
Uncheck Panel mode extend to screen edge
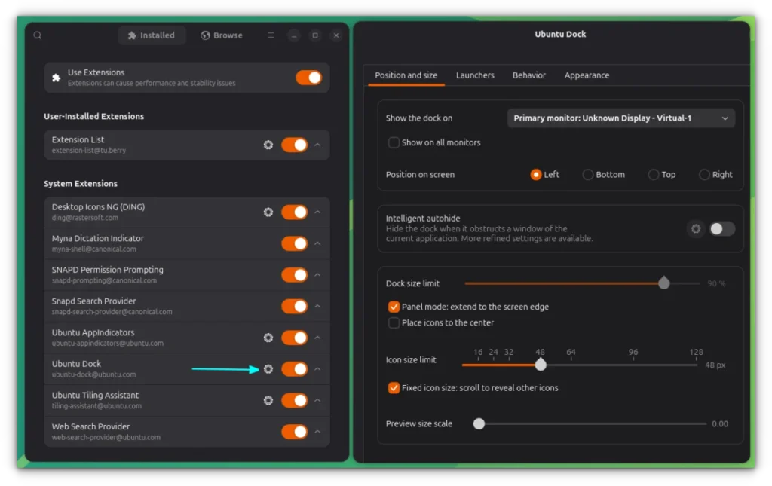(x=394, y=307)
